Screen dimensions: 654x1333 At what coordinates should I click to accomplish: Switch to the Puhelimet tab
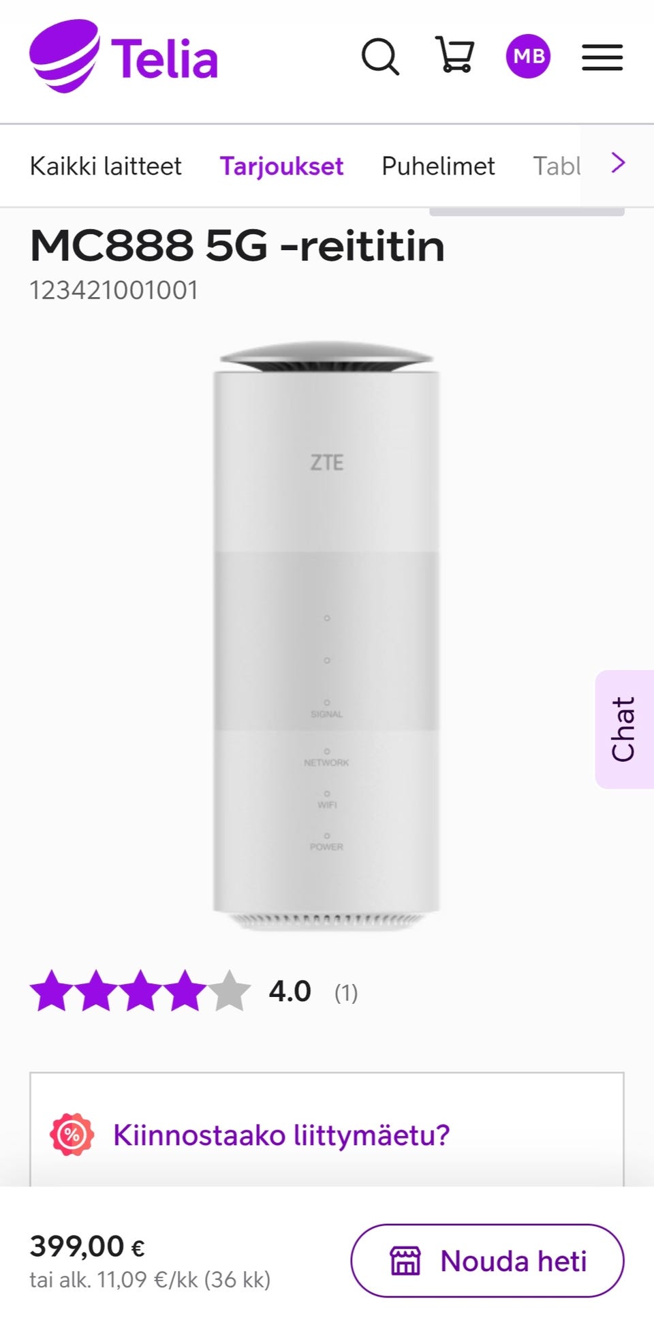pyautogui.click(x=438, y=166)
